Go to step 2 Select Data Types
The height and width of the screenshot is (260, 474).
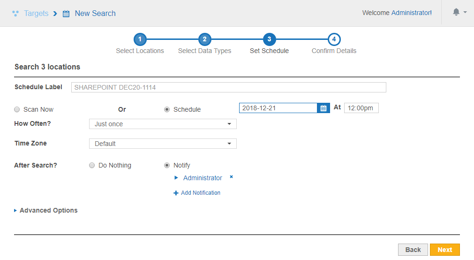pos(204,39)
